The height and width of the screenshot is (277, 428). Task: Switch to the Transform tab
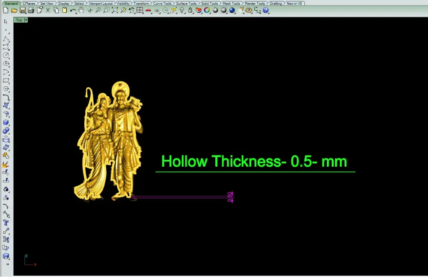pyautogui.click(x=141, y=3)
